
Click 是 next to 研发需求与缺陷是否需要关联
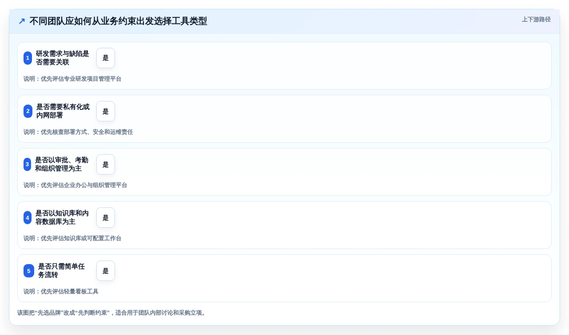pyautogui.click(x=106, y=58)
